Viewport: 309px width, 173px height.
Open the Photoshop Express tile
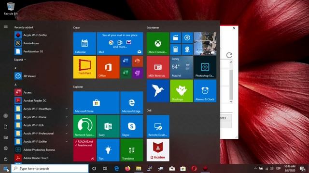point(205,67)
